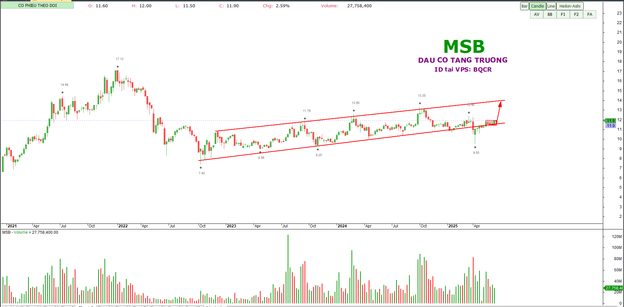Click the MSB ticker title
This screenshot has width=624, height=307.
pos(464,47)
